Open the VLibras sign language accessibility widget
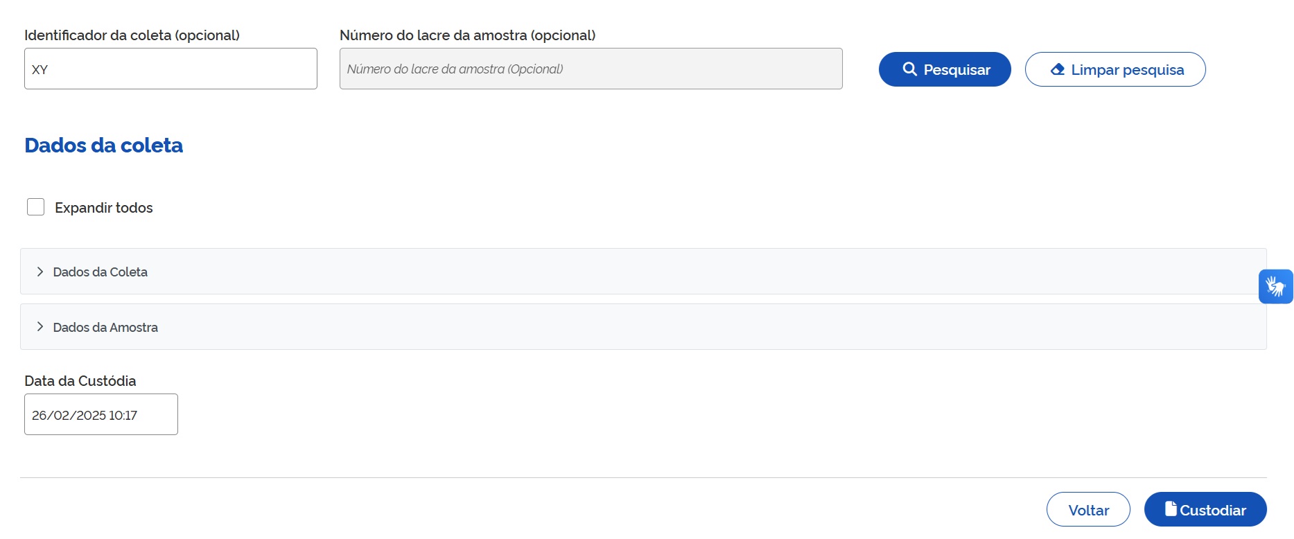 [1275, 286]
